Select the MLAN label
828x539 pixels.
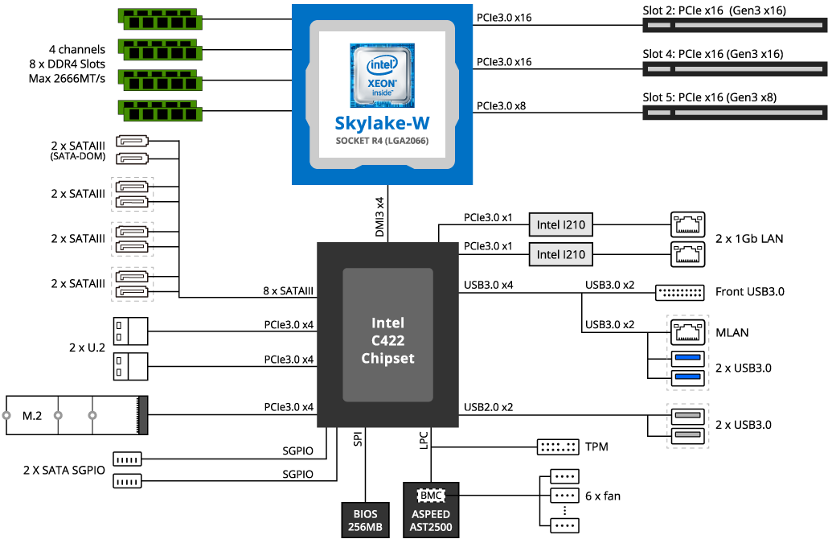click(732, 332)
